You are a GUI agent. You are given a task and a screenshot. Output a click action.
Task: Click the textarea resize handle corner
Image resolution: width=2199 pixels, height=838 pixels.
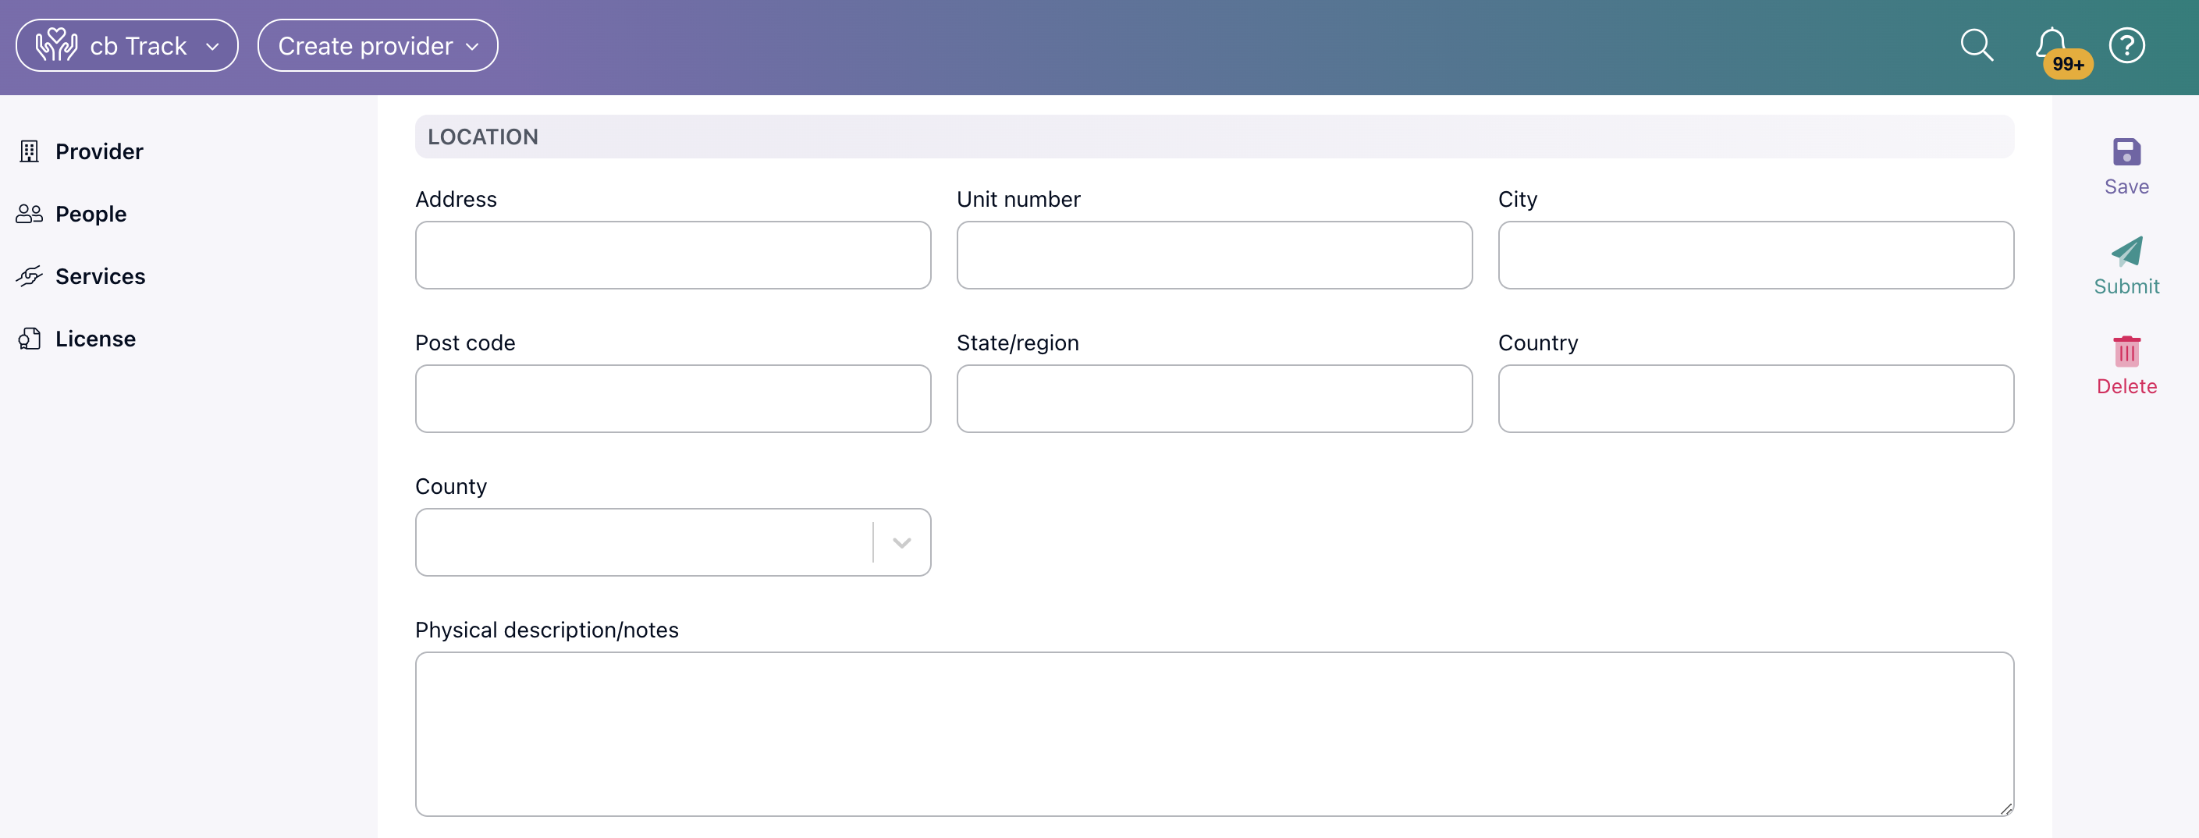(x=2005, y=809)
